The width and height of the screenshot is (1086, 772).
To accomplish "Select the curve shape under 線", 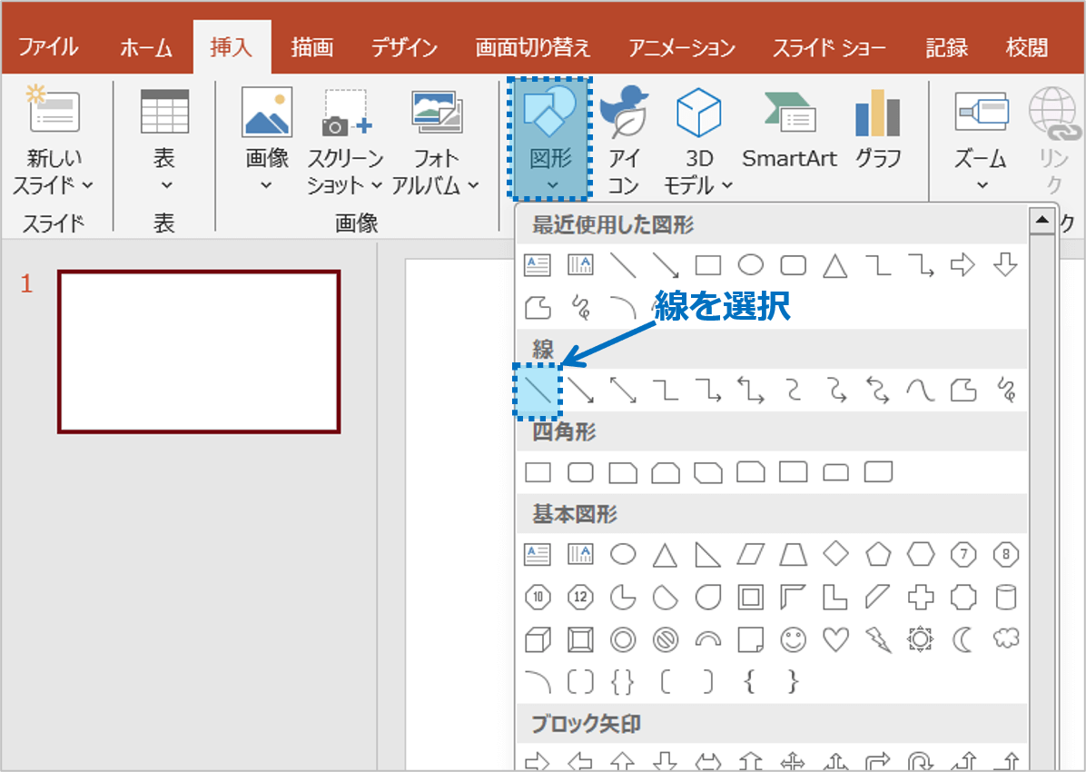I will (921, 391).
